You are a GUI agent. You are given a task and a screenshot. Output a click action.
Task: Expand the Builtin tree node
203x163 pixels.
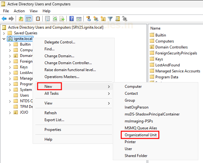[x=10, y=45]
